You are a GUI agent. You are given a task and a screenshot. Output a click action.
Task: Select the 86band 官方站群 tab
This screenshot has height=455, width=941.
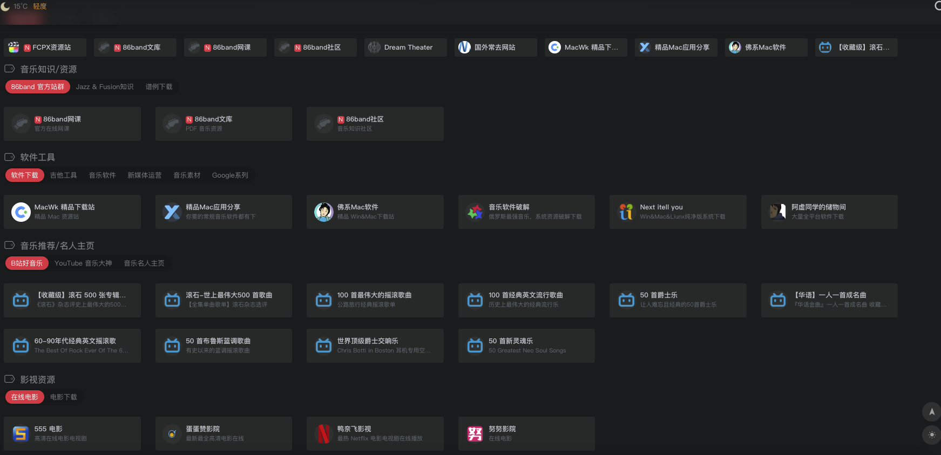(x=38, y=87)
